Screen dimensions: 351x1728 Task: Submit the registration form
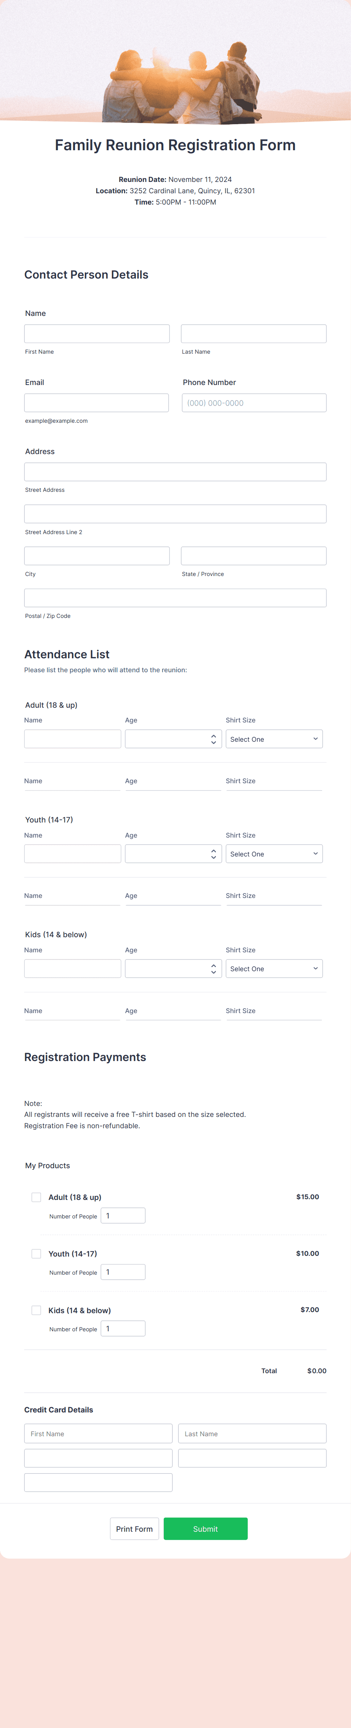[205, 1529]
